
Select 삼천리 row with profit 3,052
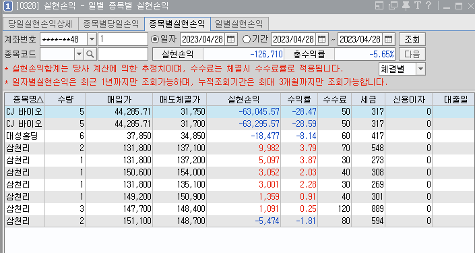(x=240, y=172)
